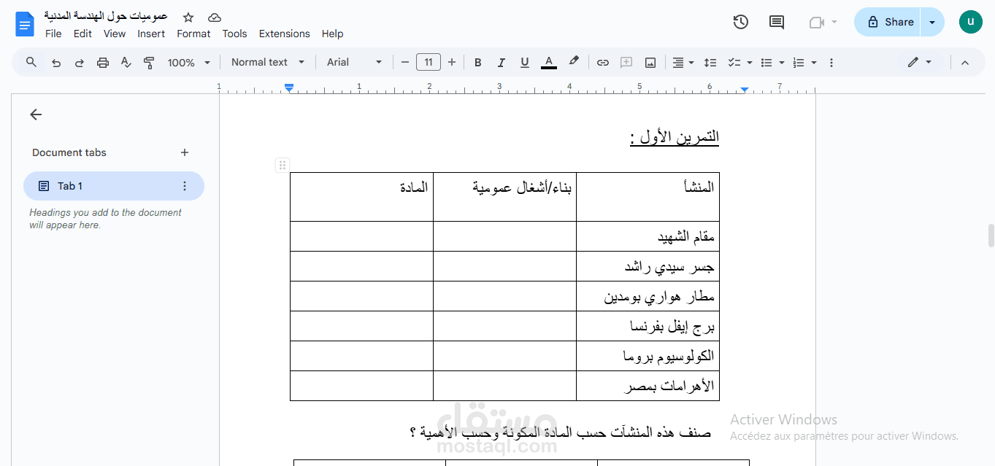Close the document tabs sidebar with back arrow
This screenshot has height=466, width=995.
coord(36,114)
